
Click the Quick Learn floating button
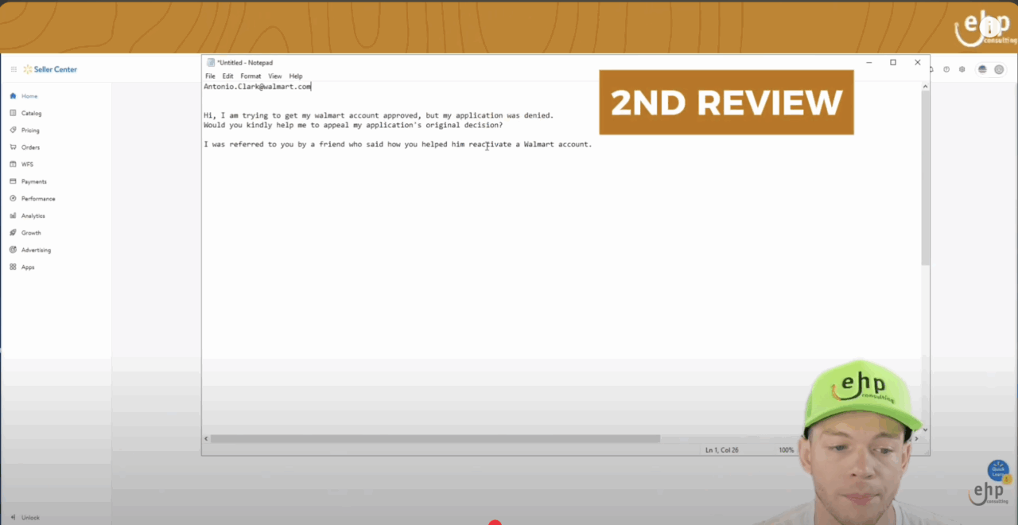point(998,470)
